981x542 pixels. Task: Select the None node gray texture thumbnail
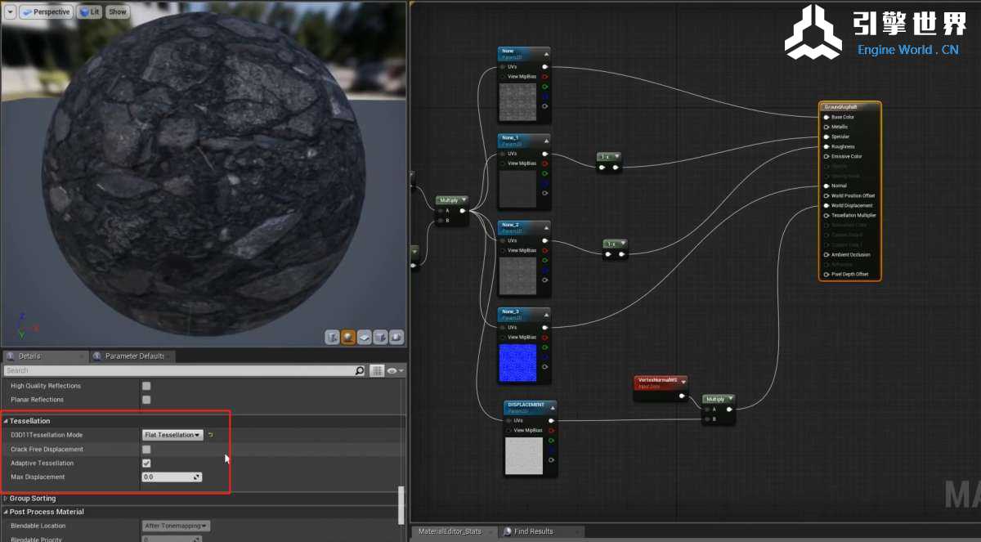[518, 101]
